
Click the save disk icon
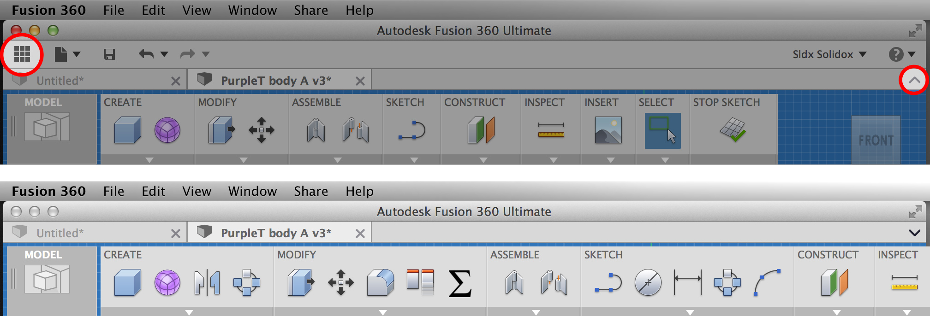pyautogui.click(x=109, y=54)
